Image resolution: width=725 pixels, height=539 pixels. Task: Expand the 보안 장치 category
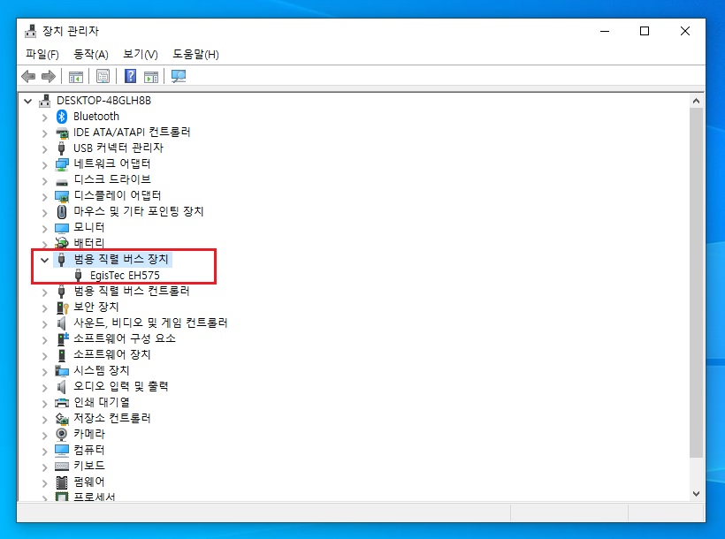point(44,308)
